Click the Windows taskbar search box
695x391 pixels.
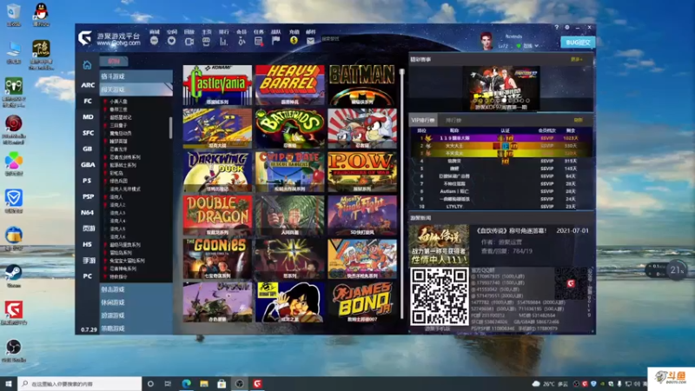[80, 384]
